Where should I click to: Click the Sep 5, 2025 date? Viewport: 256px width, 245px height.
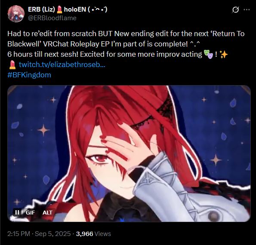click(53, 234)
